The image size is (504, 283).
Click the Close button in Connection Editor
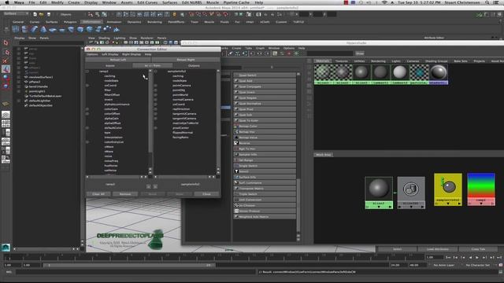pos(206,194)
